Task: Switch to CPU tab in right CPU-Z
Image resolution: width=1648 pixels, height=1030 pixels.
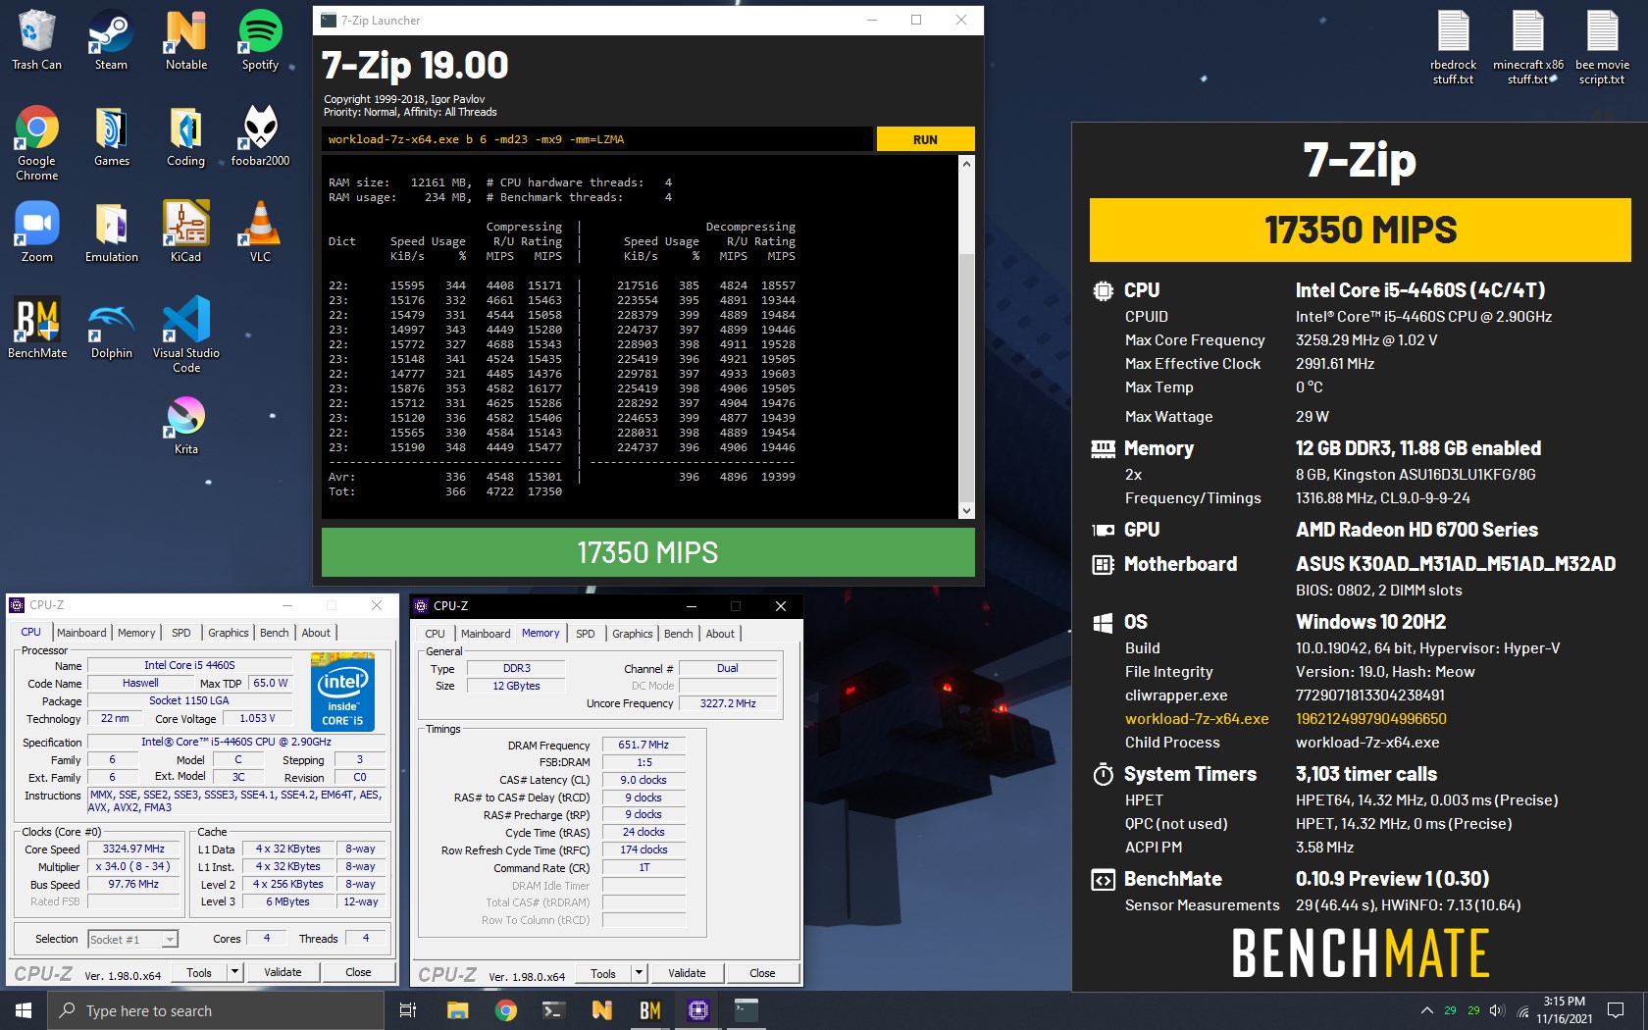Action: [x=435, y=634]
